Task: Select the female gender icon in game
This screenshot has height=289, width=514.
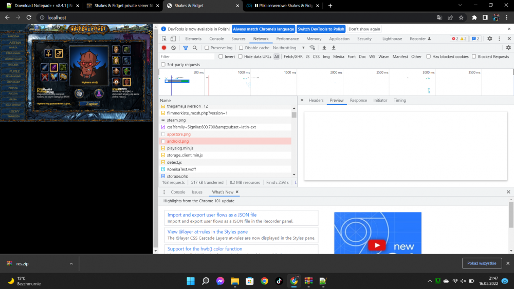Action: pos(48,53)
